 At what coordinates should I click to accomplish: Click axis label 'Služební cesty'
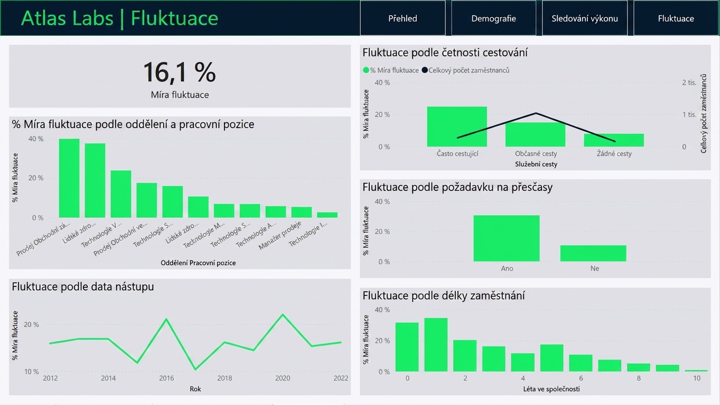[x=536, y=164]
